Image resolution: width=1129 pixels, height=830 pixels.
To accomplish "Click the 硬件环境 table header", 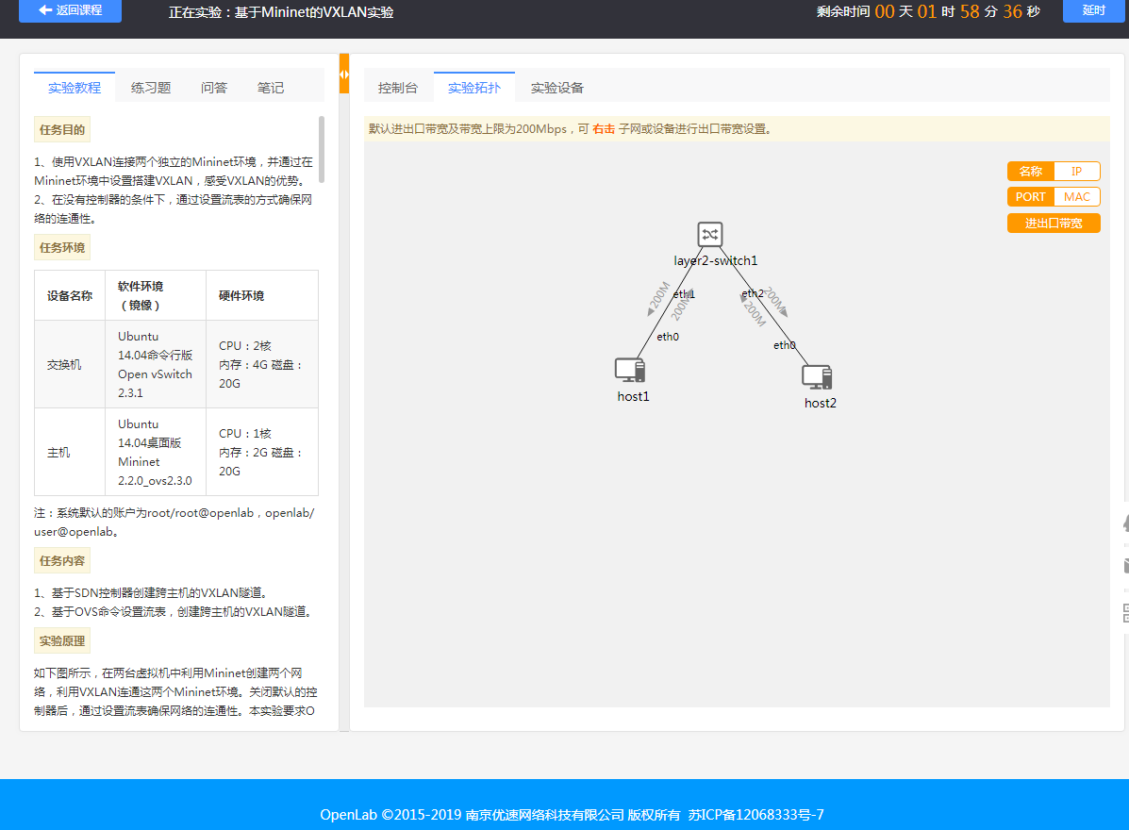I will point(262,295).
